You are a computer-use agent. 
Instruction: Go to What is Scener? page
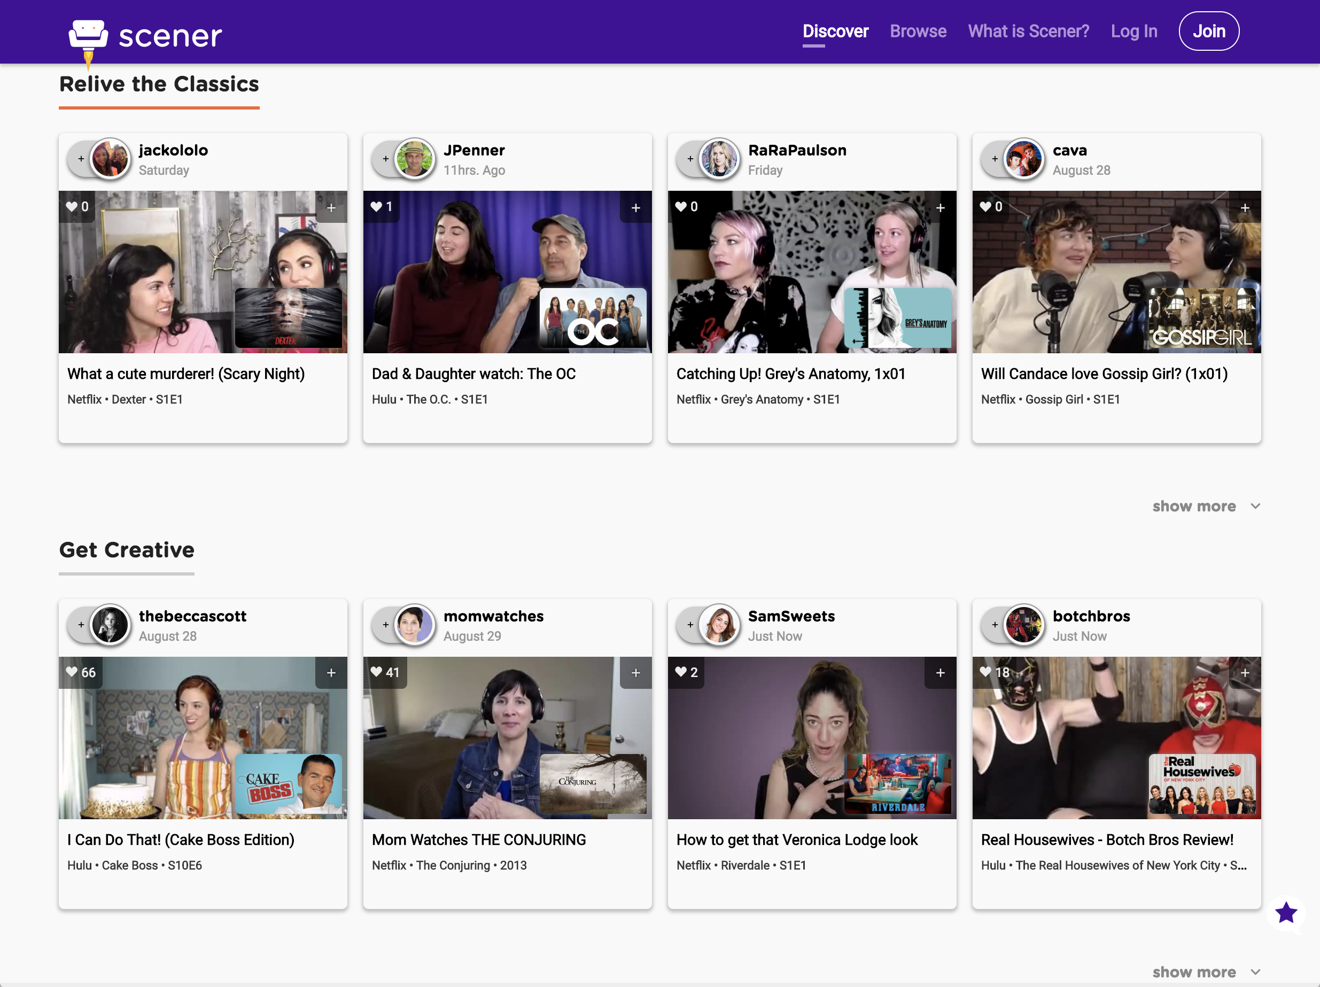1028,31
